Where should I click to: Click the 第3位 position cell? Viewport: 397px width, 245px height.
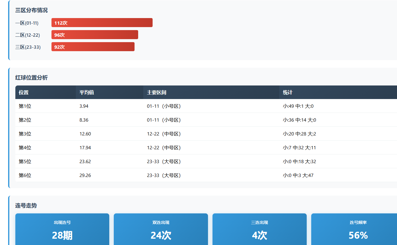click(x=25, y=134)
